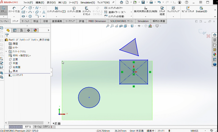Click the Undo icon
Screen dimensions: 218x132
point(159,2)
